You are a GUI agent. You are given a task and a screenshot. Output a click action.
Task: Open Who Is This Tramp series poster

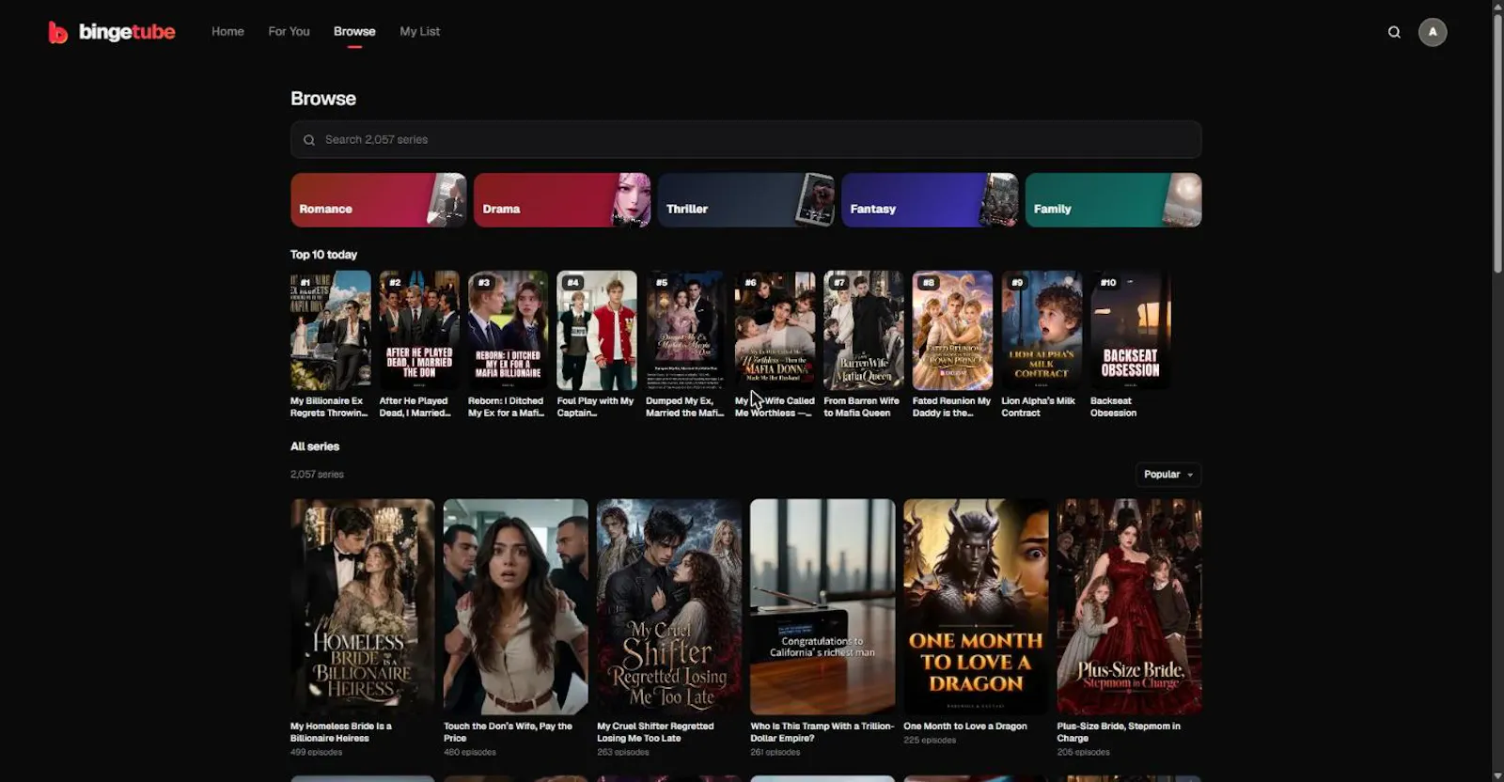[822, 606]
